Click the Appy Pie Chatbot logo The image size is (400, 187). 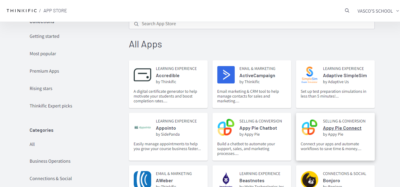(226, 127)
